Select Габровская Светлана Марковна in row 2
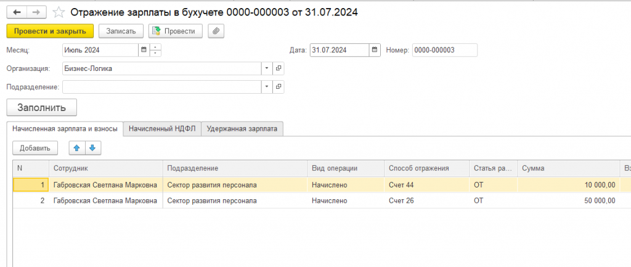The width and height of the screenshot is (631, 267). [x=106, y=200]
